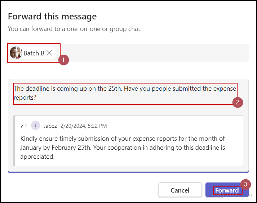Click the red number 3 annotation badge
The height and width of the screenshot is (203, 257).
click(x=245, y=184)
